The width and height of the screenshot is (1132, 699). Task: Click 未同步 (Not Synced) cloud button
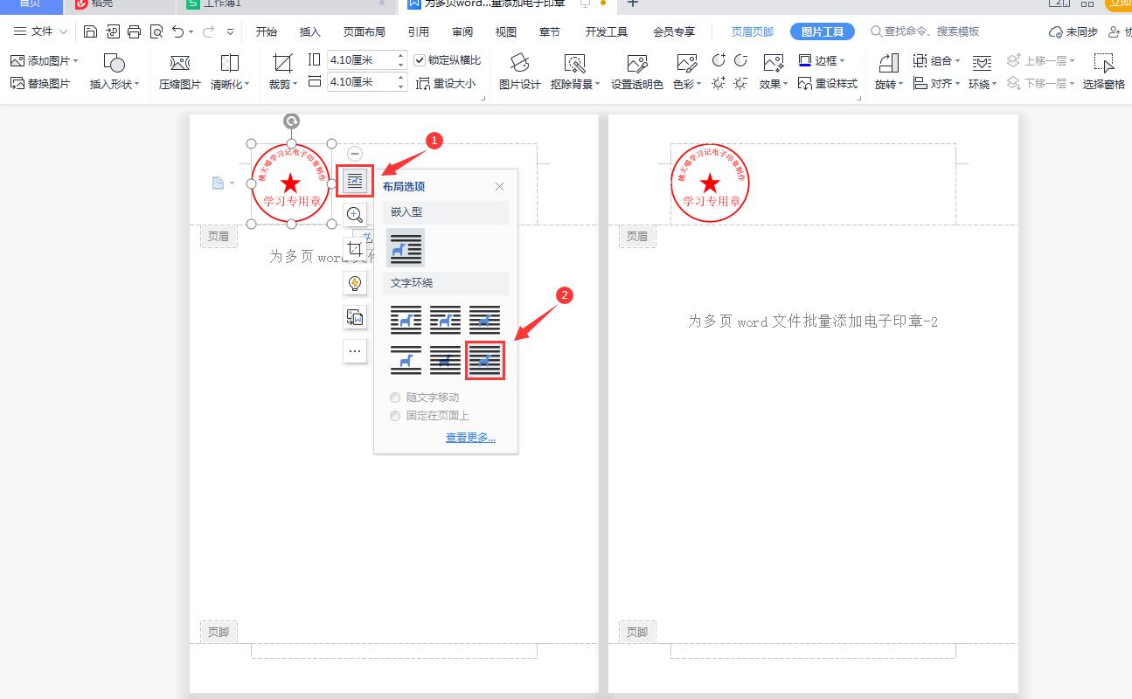1073,31
